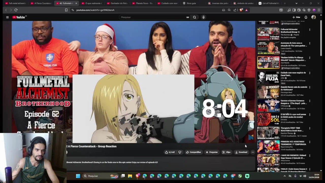The image size is (325, 183).
Task: Open the Windows Start button
Action: tap(78, 176)
